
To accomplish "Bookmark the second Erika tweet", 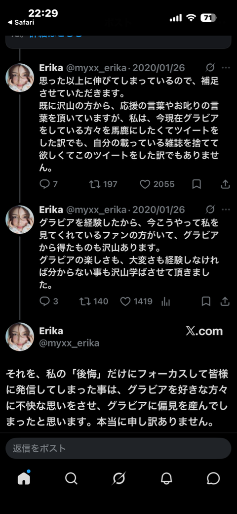I will tap(206, 301).
